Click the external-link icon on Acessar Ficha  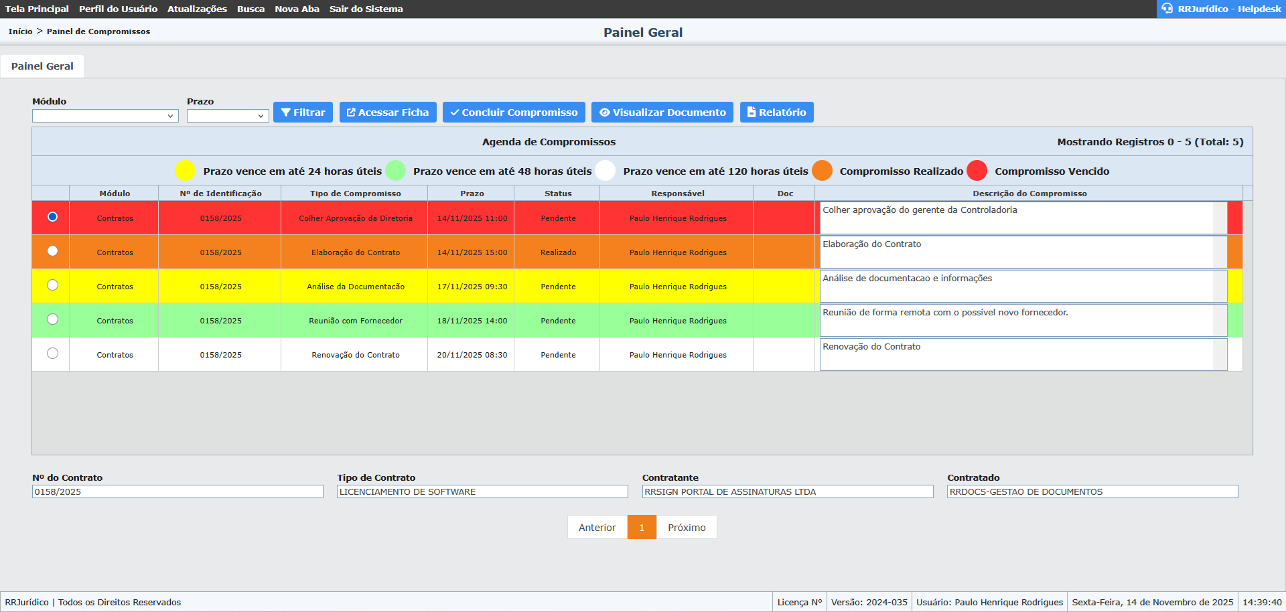(x=351, y=112)
